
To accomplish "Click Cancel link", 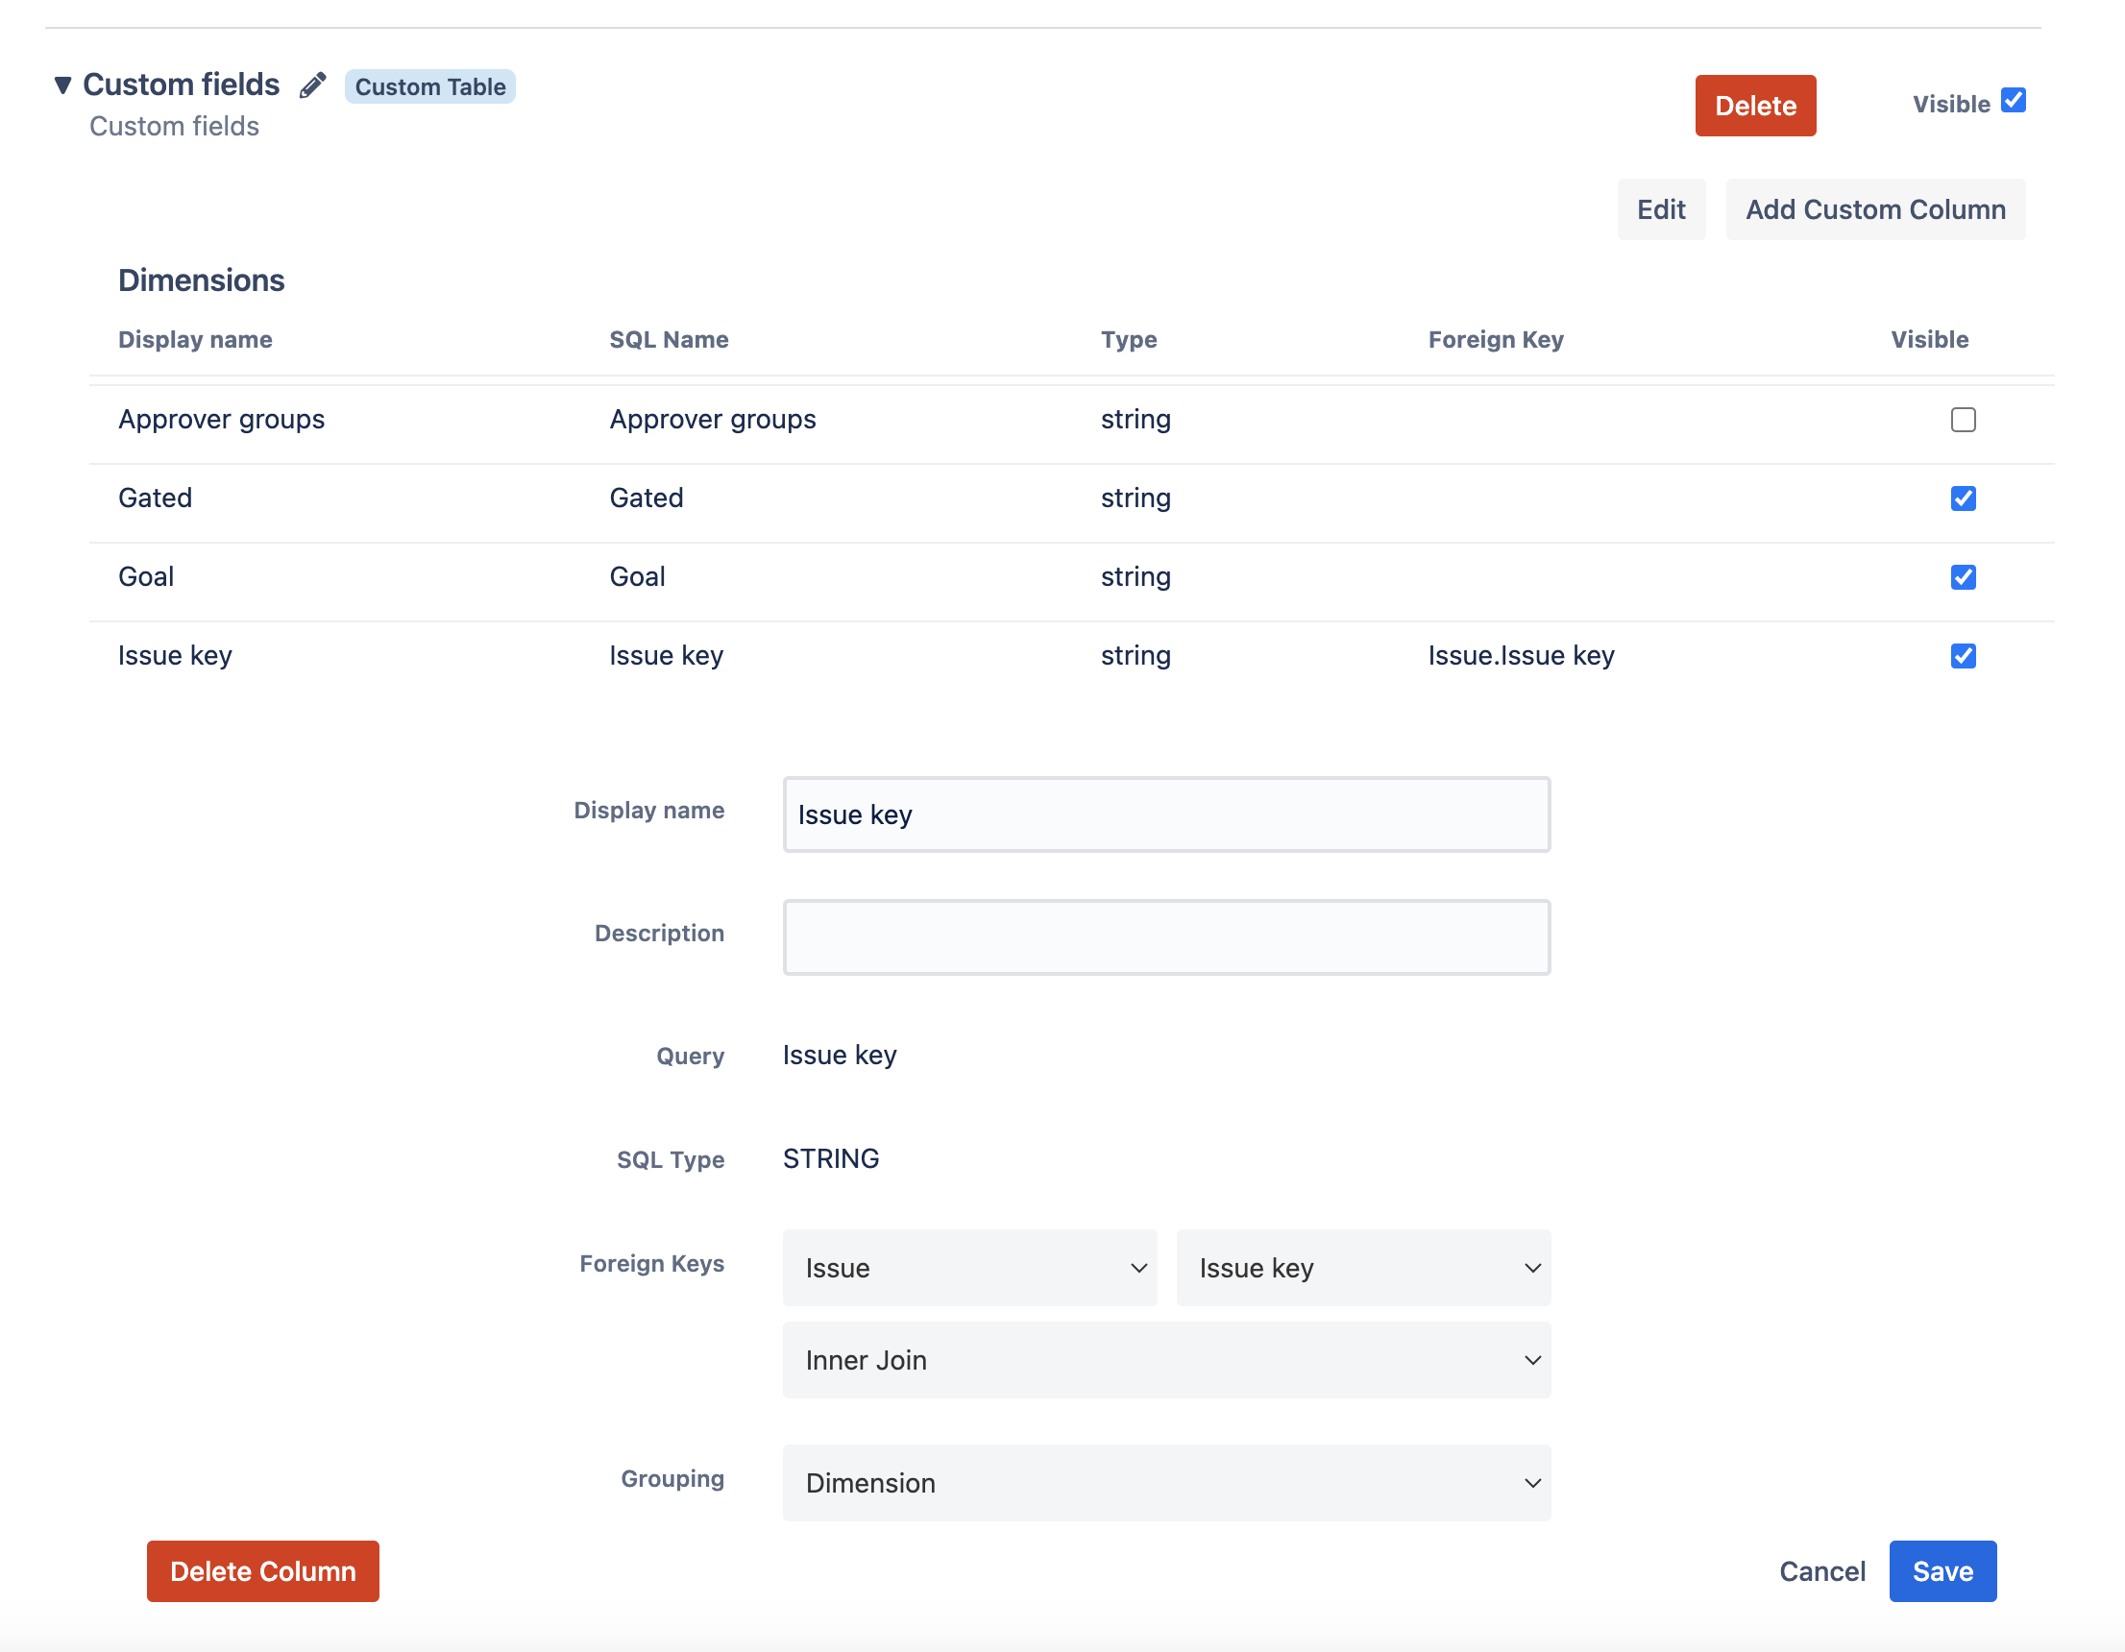I will pos(1821,1571).
